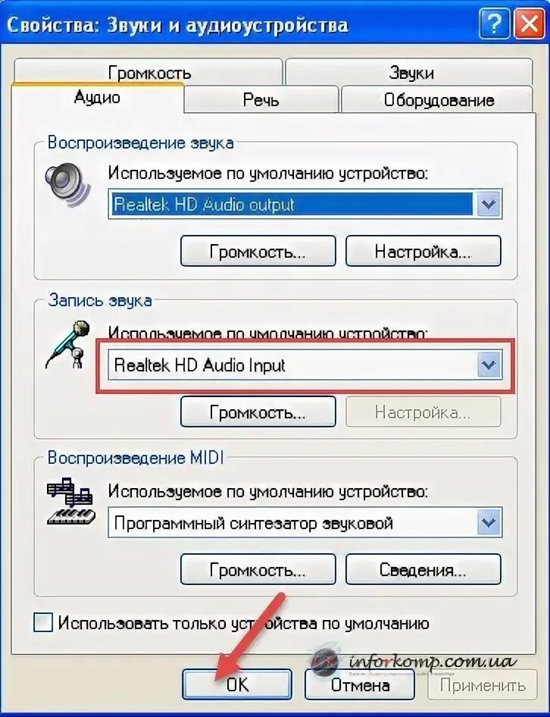Confirm with the OK button
This screenshot has height=717, width=550.
coord(237,684)
